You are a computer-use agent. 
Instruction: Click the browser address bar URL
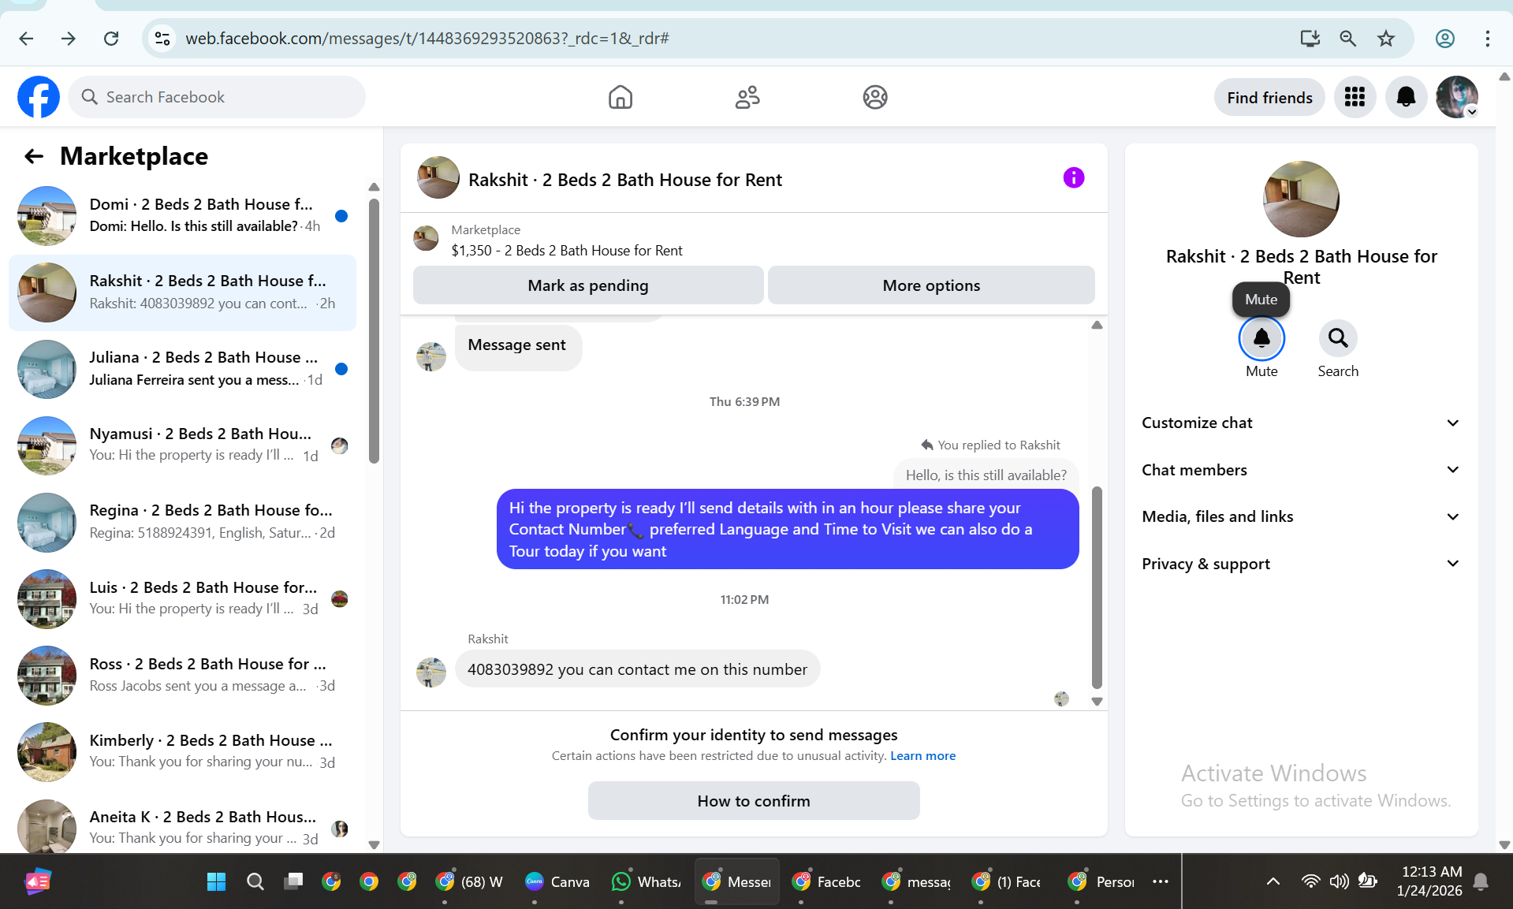(x=427, y=39)
